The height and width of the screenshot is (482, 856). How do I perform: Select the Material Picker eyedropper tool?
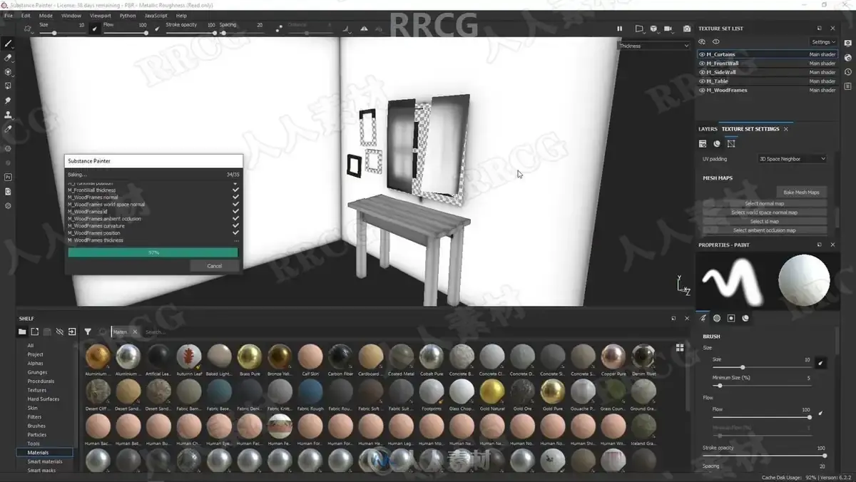[x=8, y=129]
